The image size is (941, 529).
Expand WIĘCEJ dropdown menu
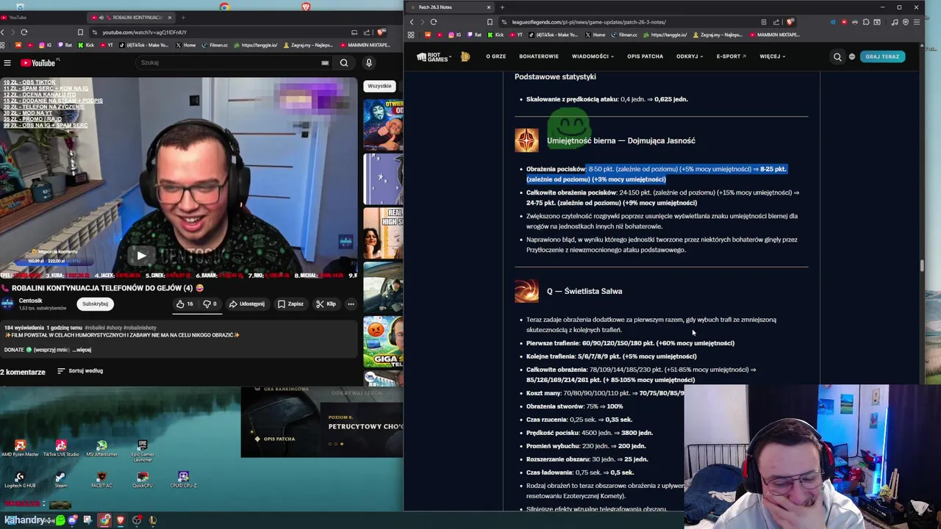point(773,57)
